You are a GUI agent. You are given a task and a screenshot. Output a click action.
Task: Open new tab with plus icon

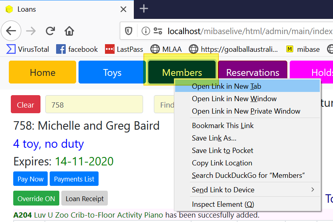[143, 9]
